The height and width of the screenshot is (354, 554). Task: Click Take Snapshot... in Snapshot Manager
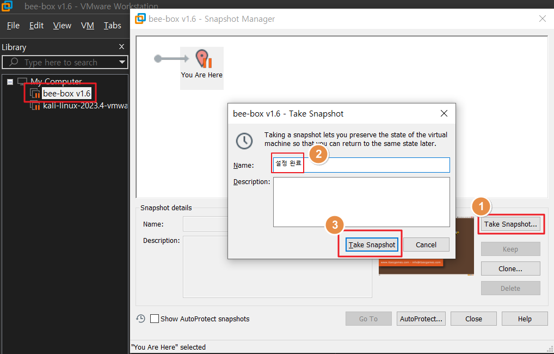point(510,224)
